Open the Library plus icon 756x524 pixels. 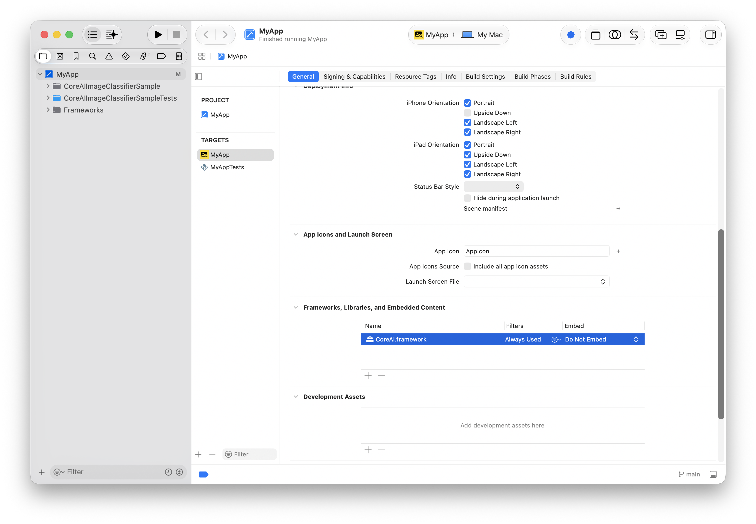[661, 35]
